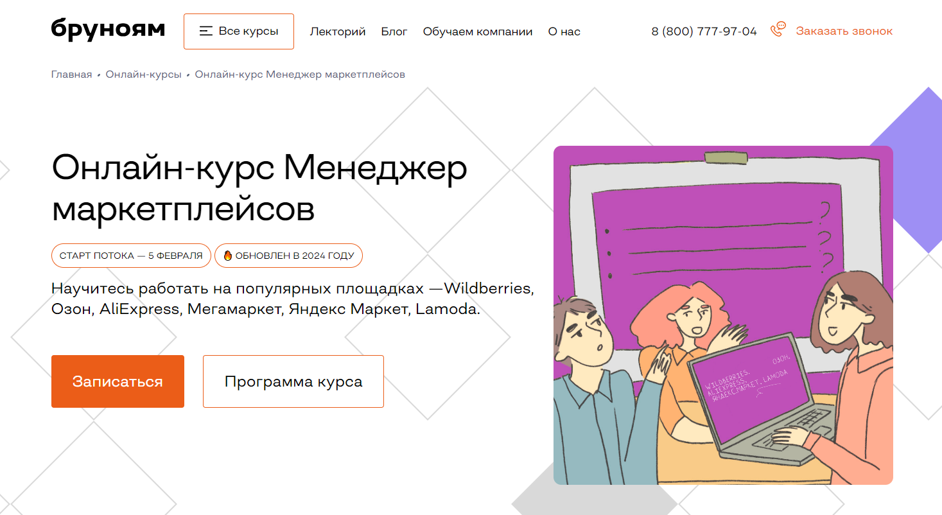Go to Главная breadcrumb
Screen dimensions: 942x515
(72, 74)
